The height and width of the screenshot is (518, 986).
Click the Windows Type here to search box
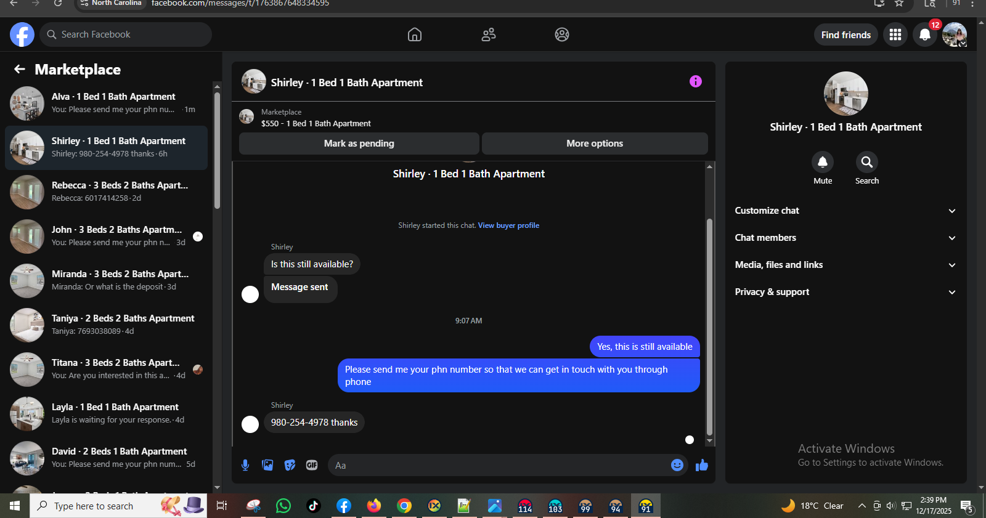(117, 506)
